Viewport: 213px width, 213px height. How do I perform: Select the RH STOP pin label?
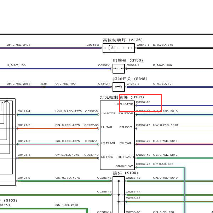tap(126, 113)
